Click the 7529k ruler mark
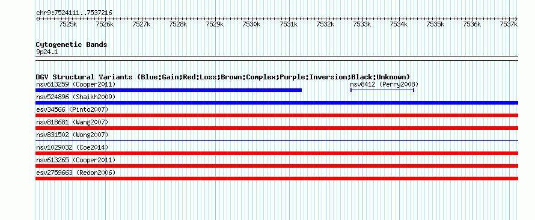The height and width of the screenshot is (220, 535). pos(215,24)
